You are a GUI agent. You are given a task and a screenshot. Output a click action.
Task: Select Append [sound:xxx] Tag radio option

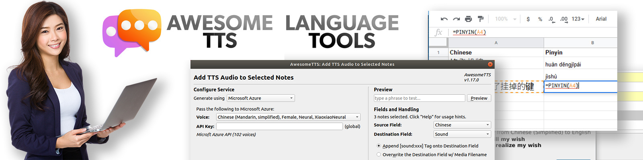point(379,146)
